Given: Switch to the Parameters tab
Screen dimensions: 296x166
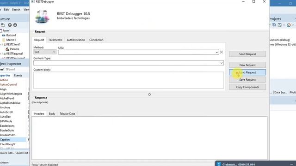Looking at the screenshot, I should (x=55, y=40).
